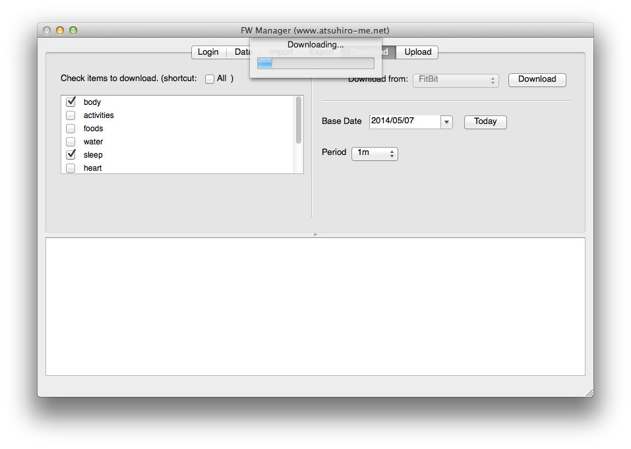
Task: Enable the activities checkbox
Action: point(71,115)
